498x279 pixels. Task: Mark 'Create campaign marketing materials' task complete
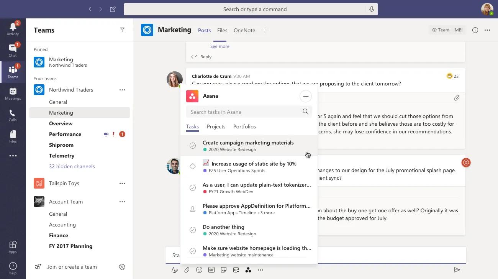tap(193, 146)
